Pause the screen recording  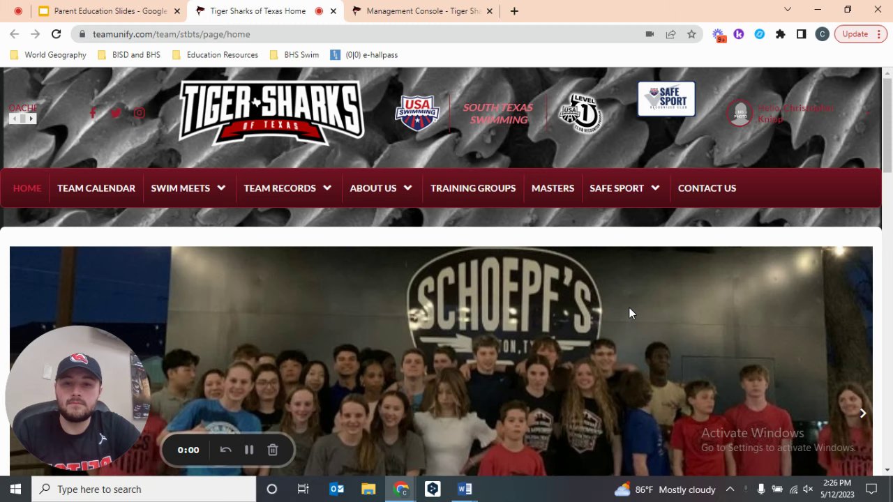click(249, 450)
